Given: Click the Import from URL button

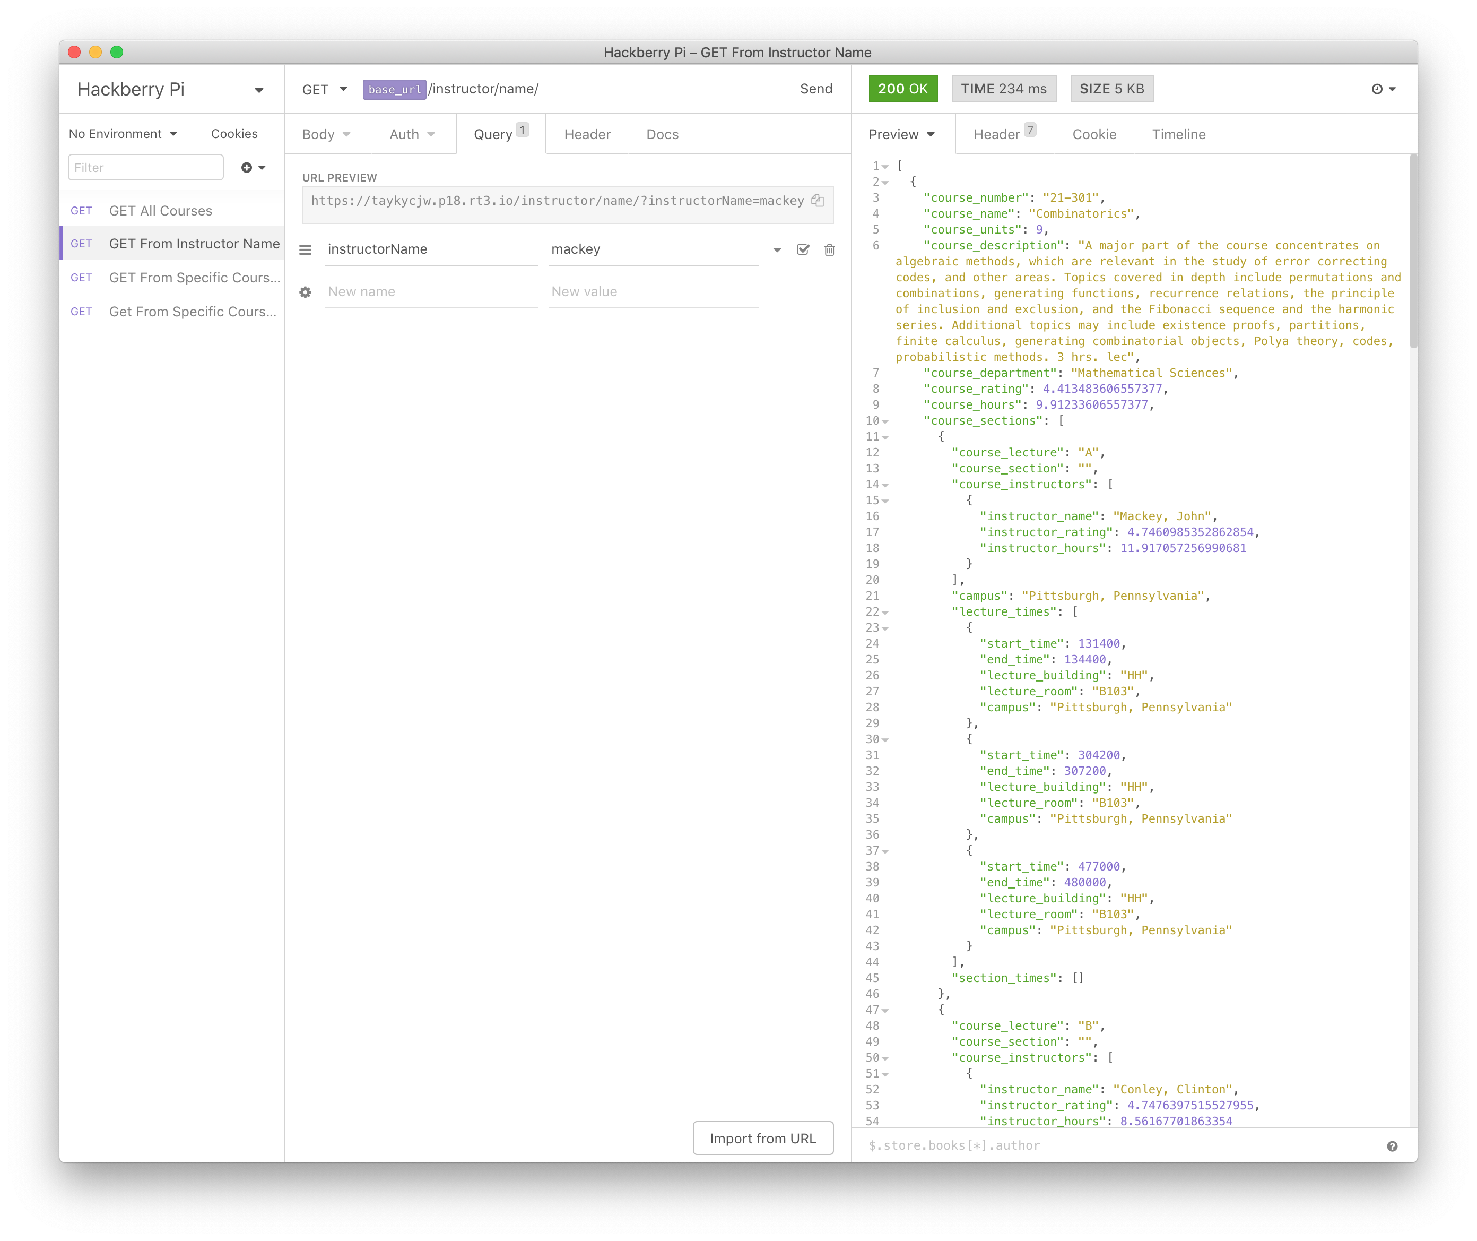Looking at the screenshot, I should 762,1138.
